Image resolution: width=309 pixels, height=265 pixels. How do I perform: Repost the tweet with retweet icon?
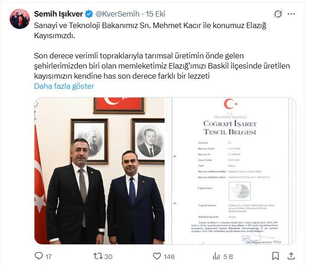click(98, 256)
